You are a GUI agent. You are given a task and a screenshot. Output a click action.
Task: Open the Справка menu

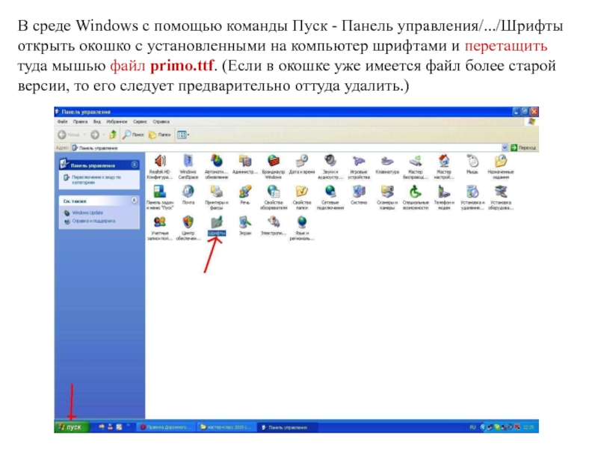161,122
